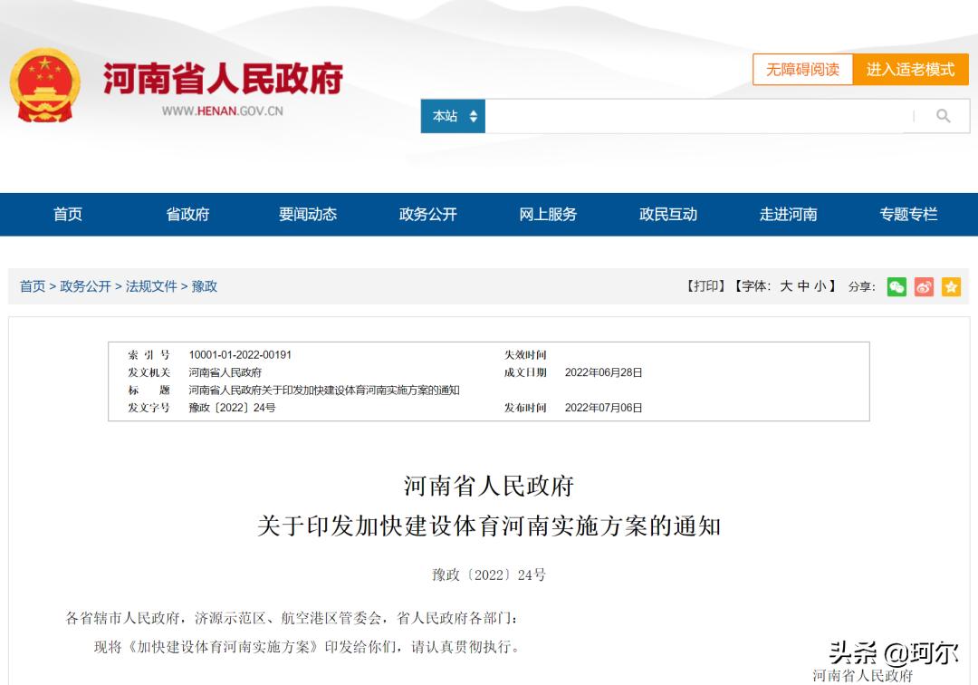978x685 pixels.
Task: Click the 政务公开 breadcrumb link
Action: [85, 286]
